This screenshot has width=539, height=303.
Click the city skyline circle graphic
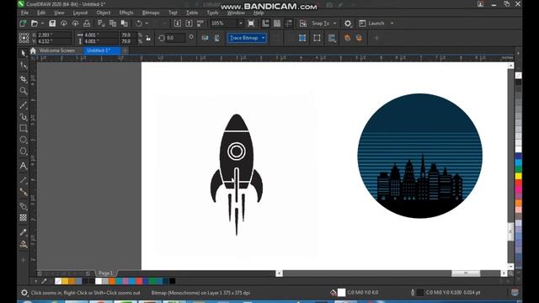(419, 156)
